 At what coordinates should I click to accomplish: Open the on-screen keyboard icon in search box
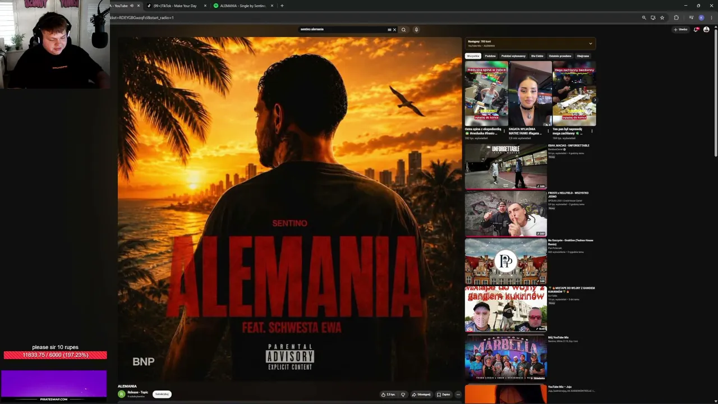[x=389, y=30]
